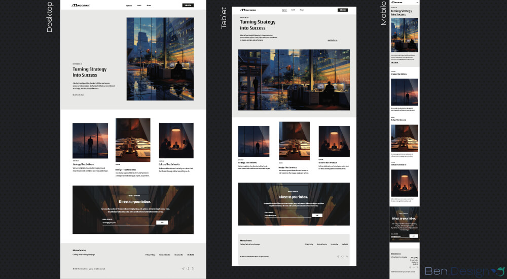Image resolution: width=507 pixels, height=279 pixels.
Task: Click the Monochrome logo in the tablet header
Action: [x=249, y=10]
